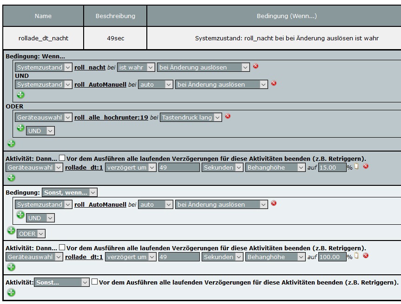Viewport: 401px width, 304px height.
Task: Click the 'Systemzustand: roll_nacht bei bei Änderung auslösen ist wahr' cell
Action: pos(287,38)
